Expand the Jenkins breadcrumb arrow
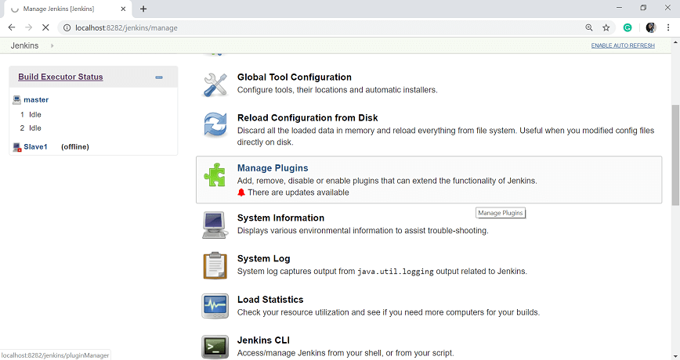The width and height of the screenshot is (680, 360). click(52, 45)
